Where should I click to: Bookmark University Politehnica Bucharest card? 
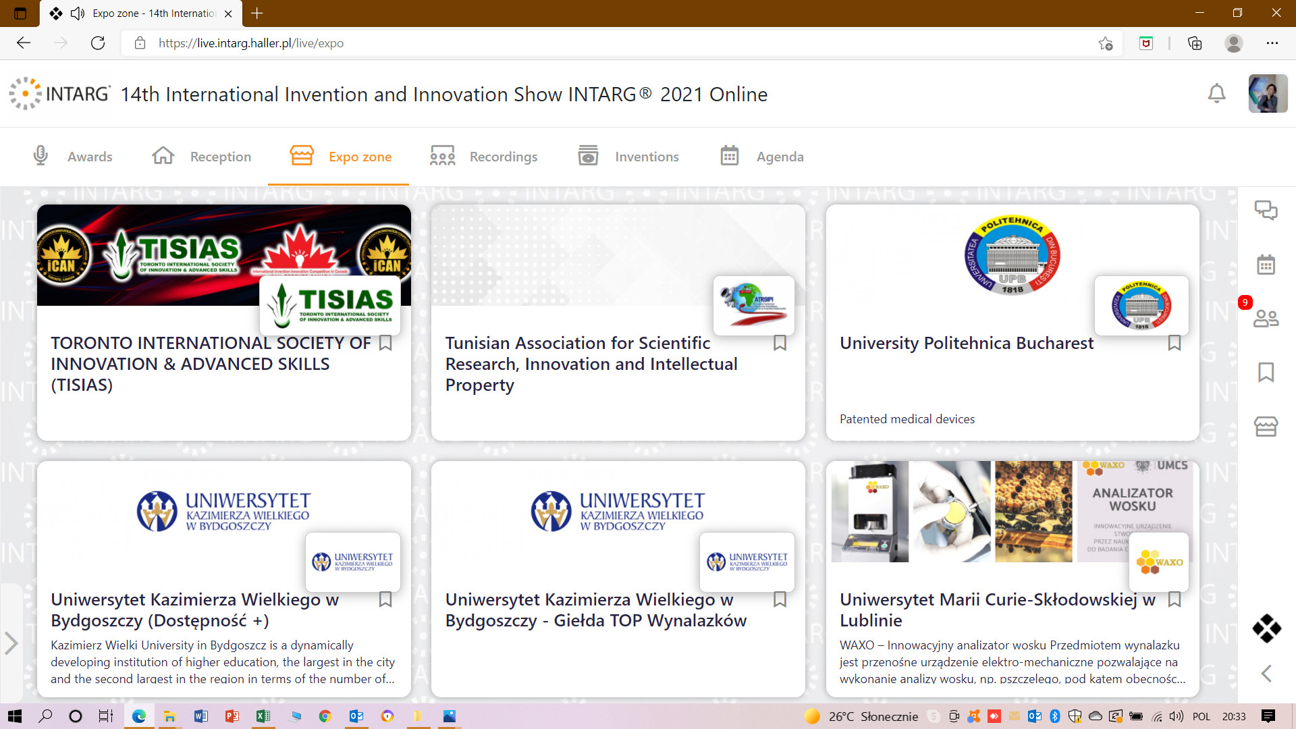tap(1174, 343)
